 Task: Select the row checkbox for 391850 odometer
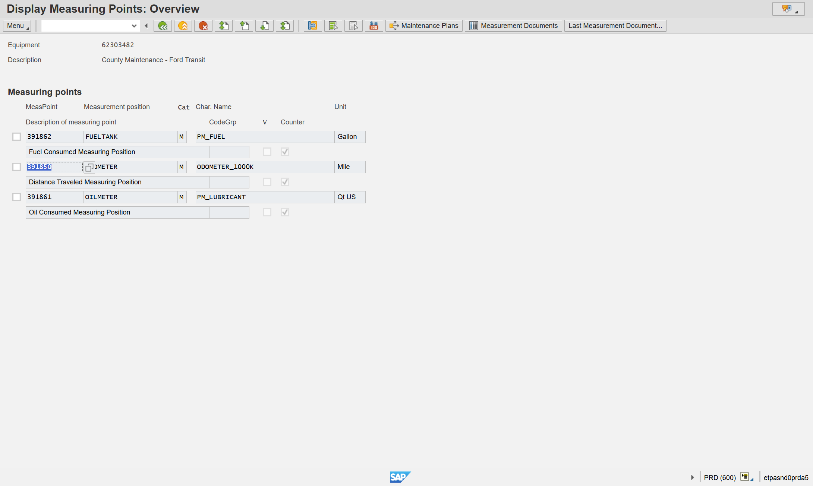point(16,167)
